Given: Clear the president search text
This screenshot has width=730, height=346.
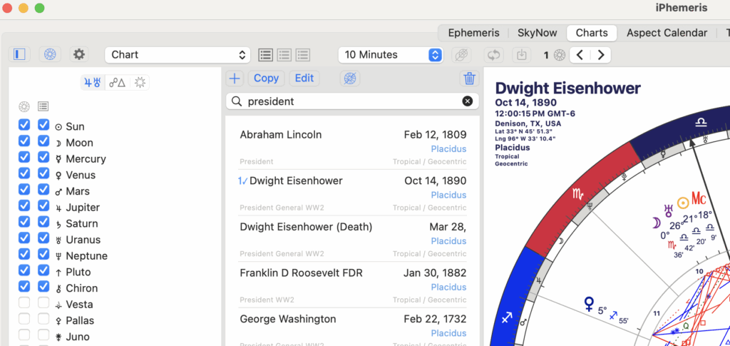Looking at the screenshot, I should [467, 101].
